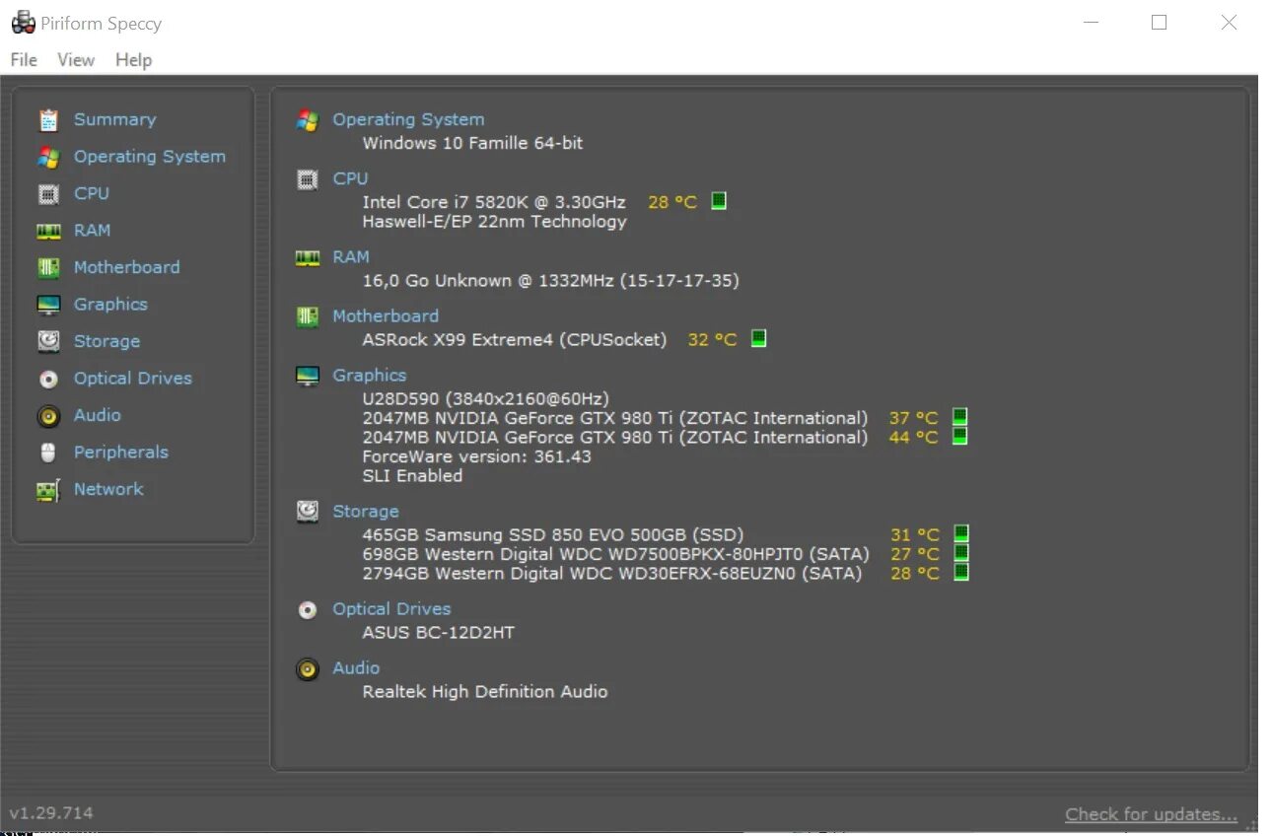
Task: Click the Optical Drives disc icon in summary panel
Action: [308, 610]
